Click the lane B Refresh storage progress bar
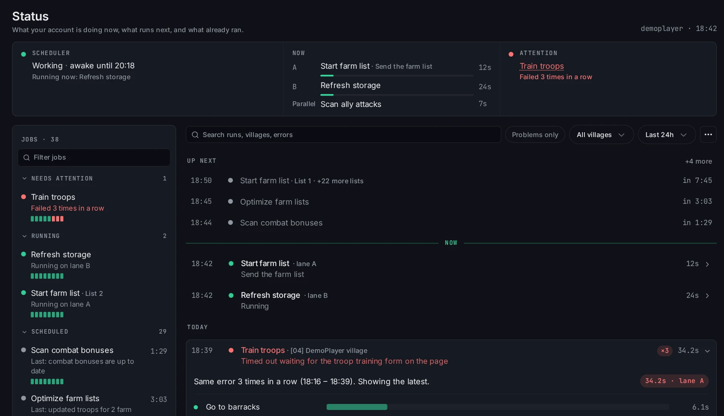This screenshot has height=416, width=724. click(397, 95)
